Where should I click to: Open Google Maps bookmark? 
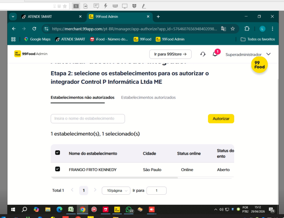click(37, 39)
